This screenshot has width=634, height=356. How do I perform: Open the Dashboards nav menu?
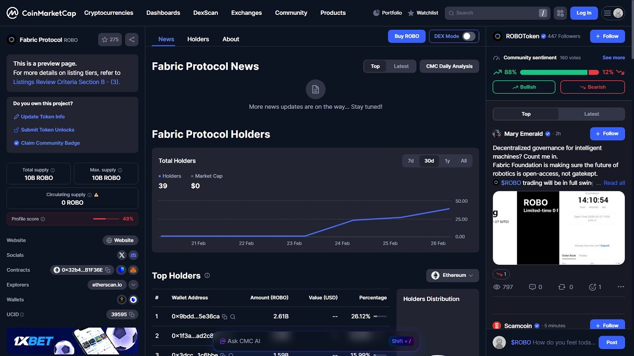[163, 13]
